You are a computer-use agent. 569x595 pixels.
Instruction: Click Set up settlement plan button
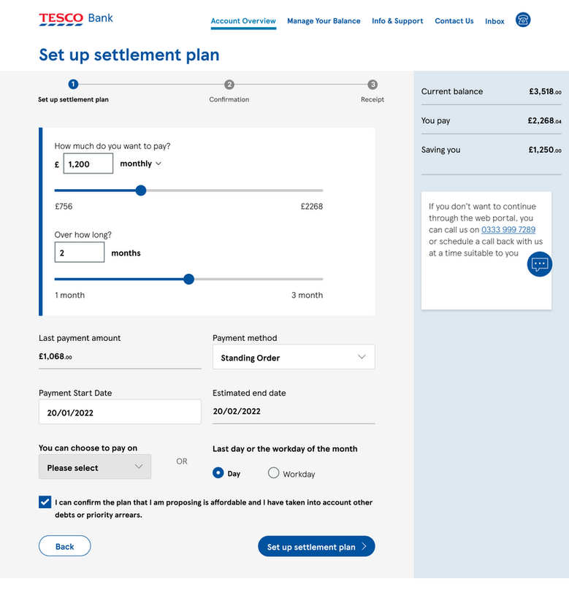click(316, 547)
